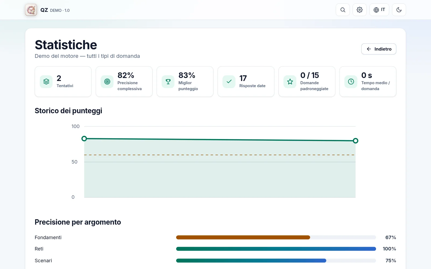This screenshot has height=269, width=431.
Task: Click the '0 / 15' mastered questions value
Action: pos(310,75)
